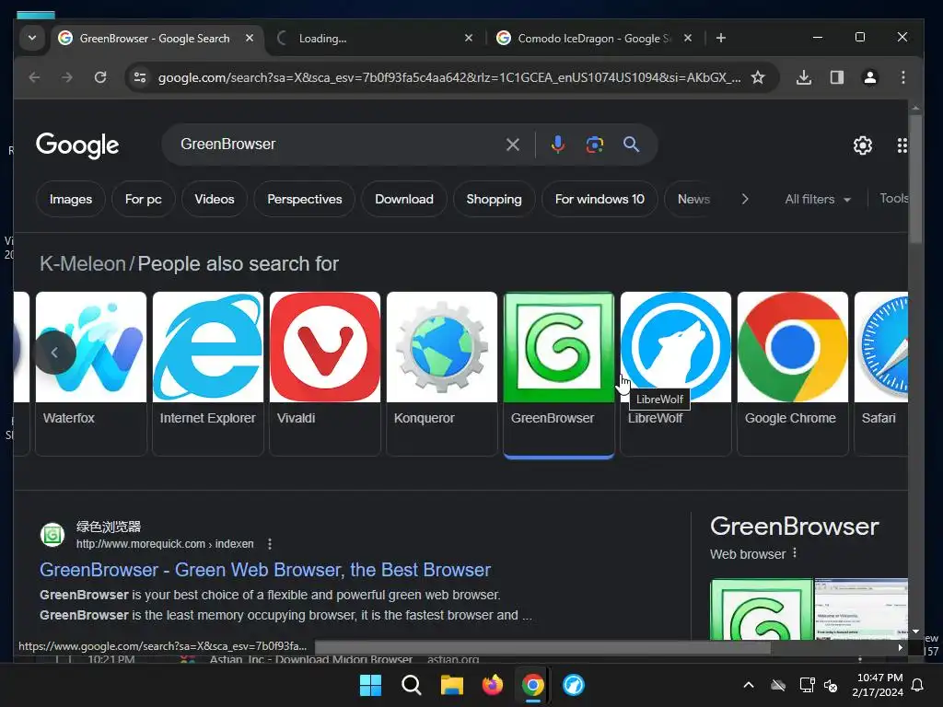Open the Internet Explorer card

pyautogui.click(x=208, y=374)
